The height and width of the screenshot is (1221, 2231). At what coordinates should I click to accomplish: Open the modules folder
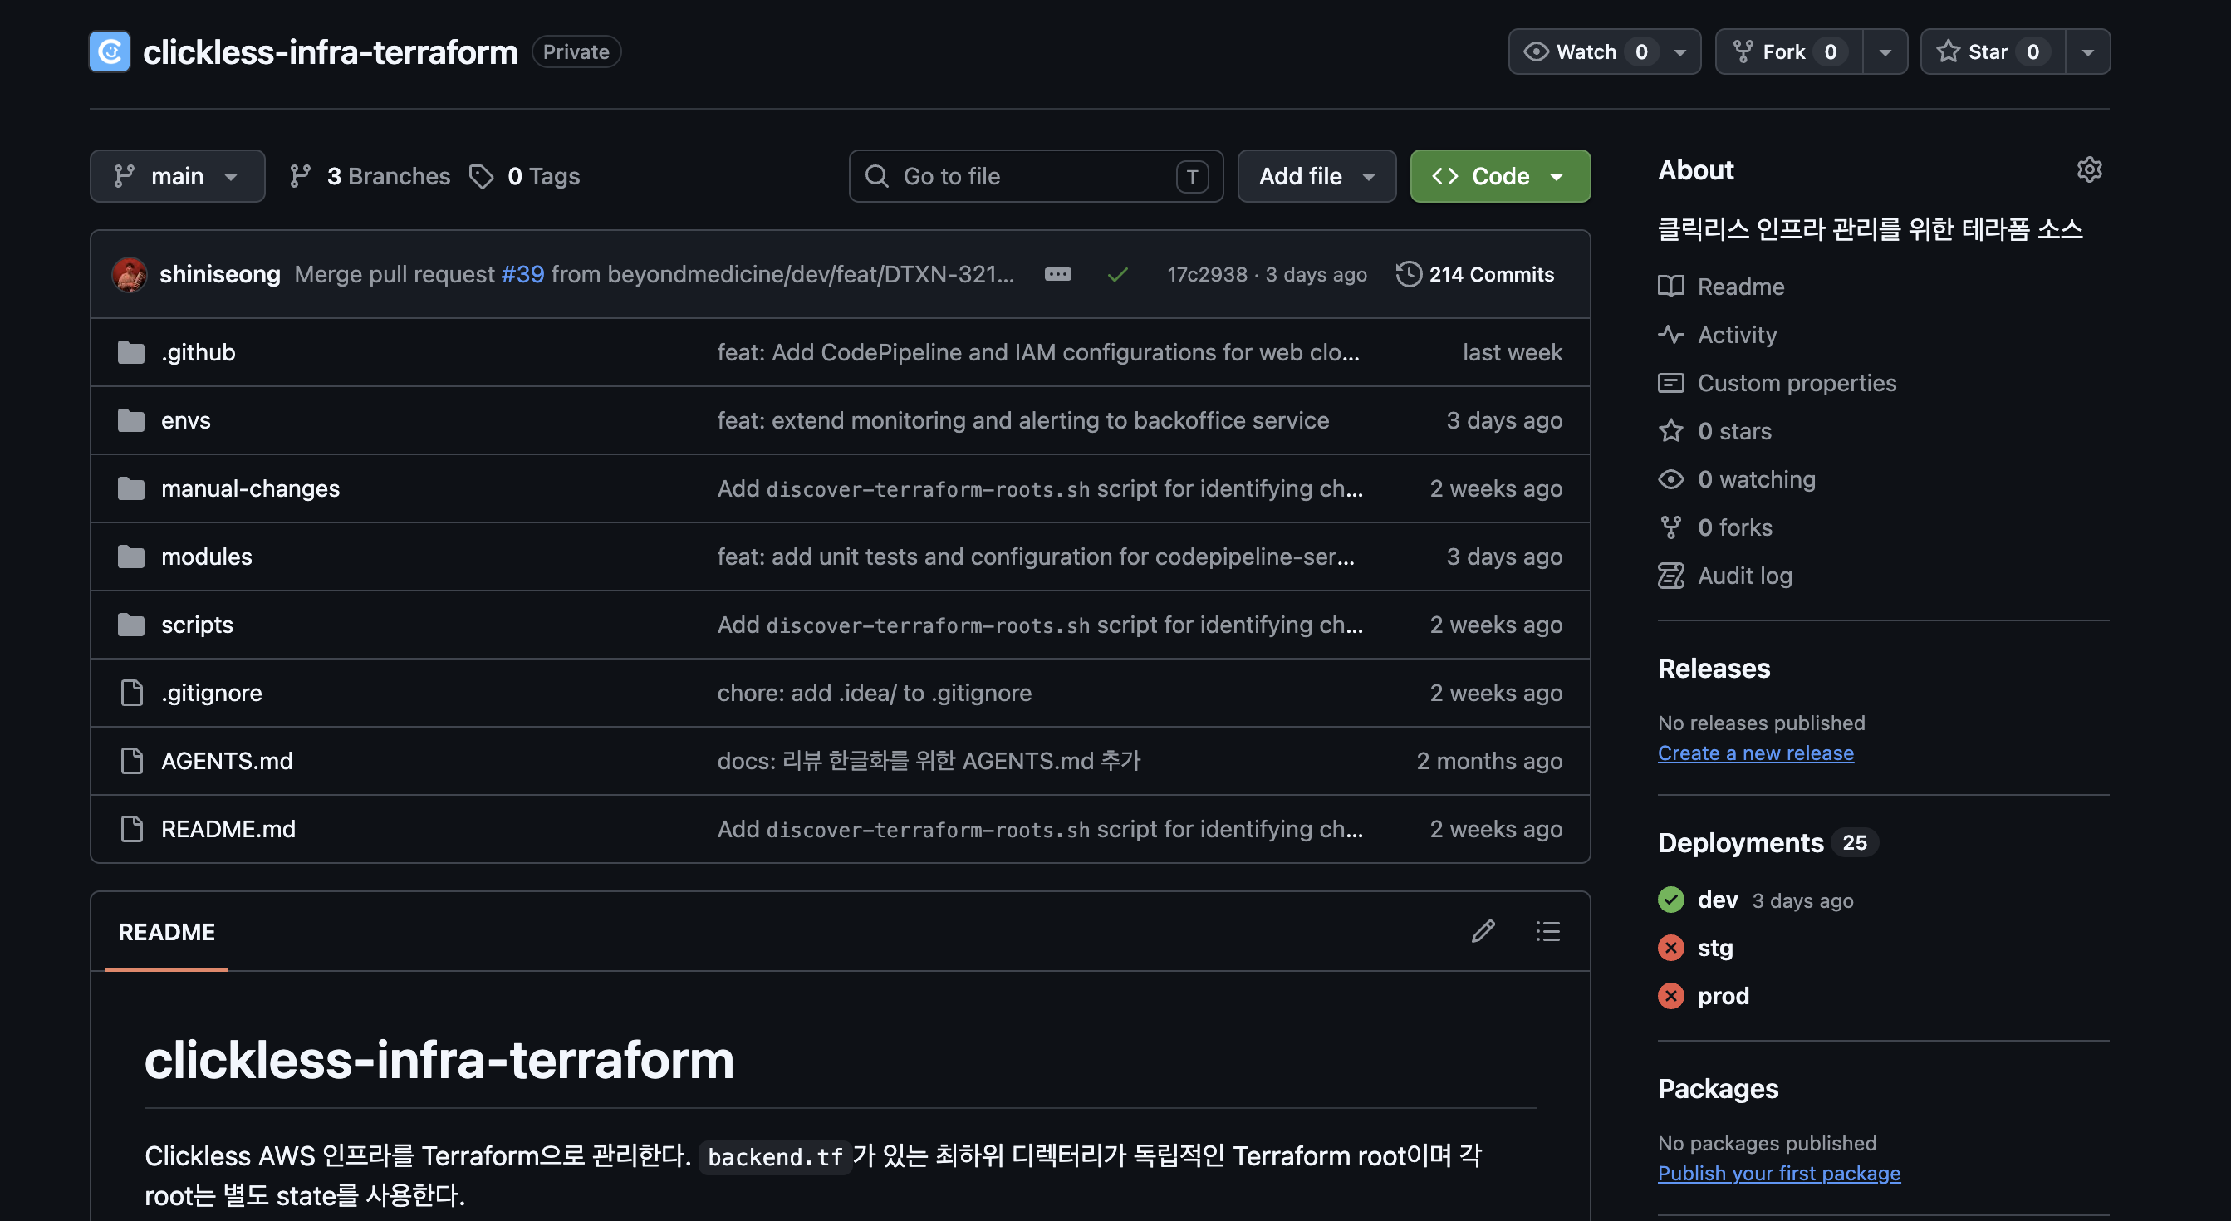pyautogui.click(x=207, y=557)
